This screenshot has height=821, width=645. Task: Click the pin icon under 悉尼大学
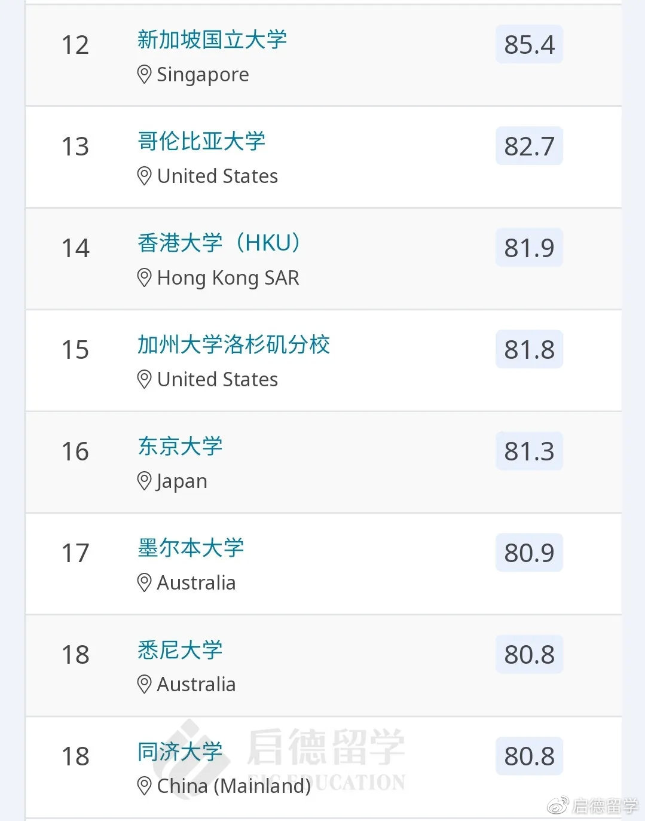point(144,685)
